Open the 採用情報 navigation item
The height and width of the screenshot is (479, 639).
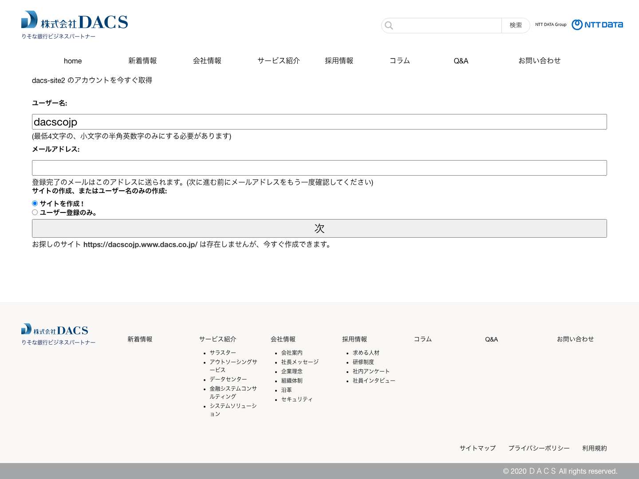(339, 61)
